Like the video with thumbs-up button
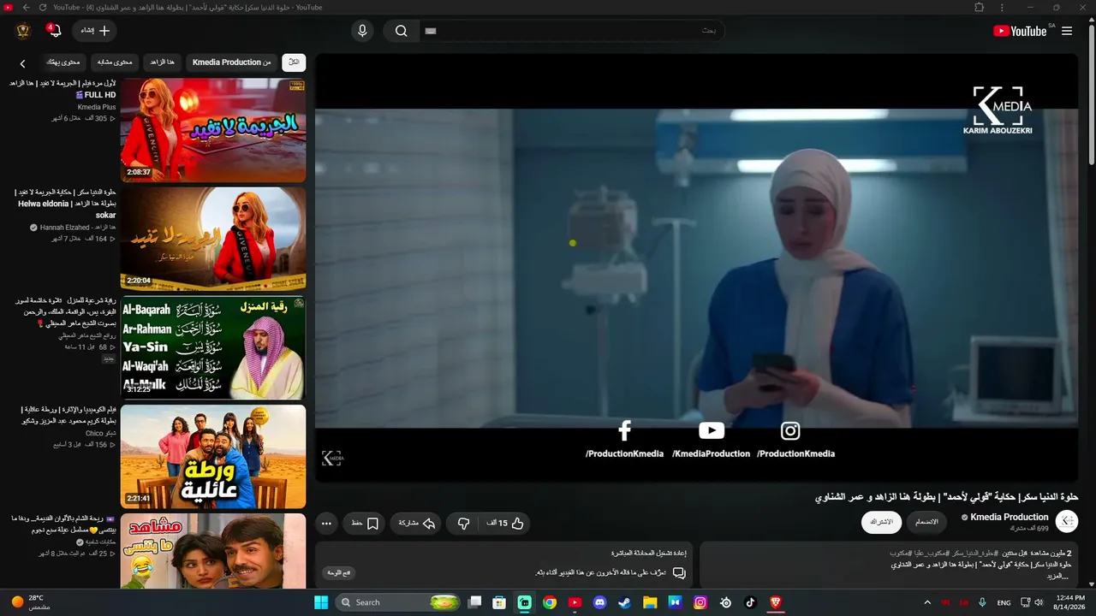Screen dimensions: 1096x616 (505, 524)
